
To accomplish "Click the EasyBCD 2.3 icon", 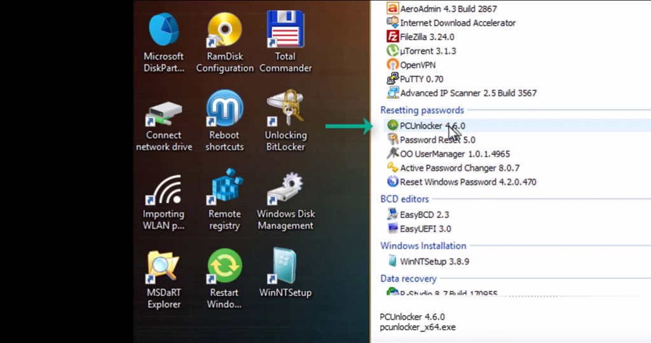I will point(392,214).
